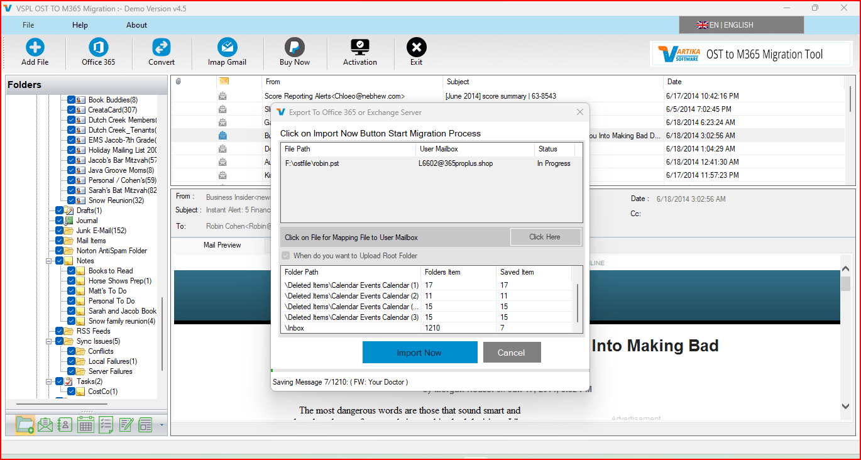Sort mail list by Subject column
The image size is (861, 460).
(553, 82)
